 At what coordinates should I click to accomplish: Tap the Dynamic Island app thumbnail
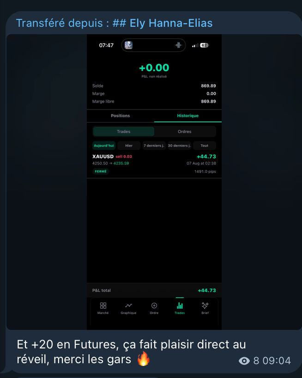[128, 45]
